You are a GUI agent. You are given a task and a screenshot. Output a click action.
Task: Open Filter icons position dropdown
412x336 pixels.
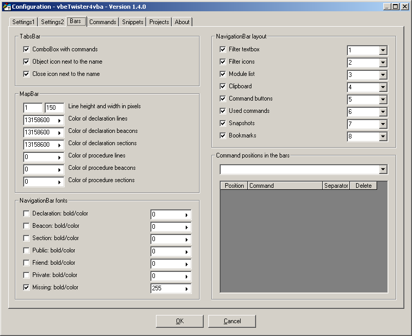(x=383, y=63)
